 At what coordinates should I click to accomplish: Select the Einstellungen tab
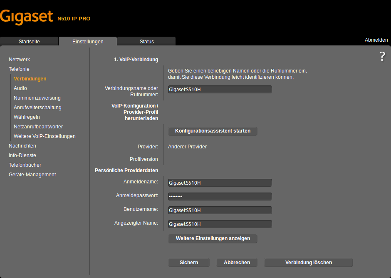(x=88, y=42)
